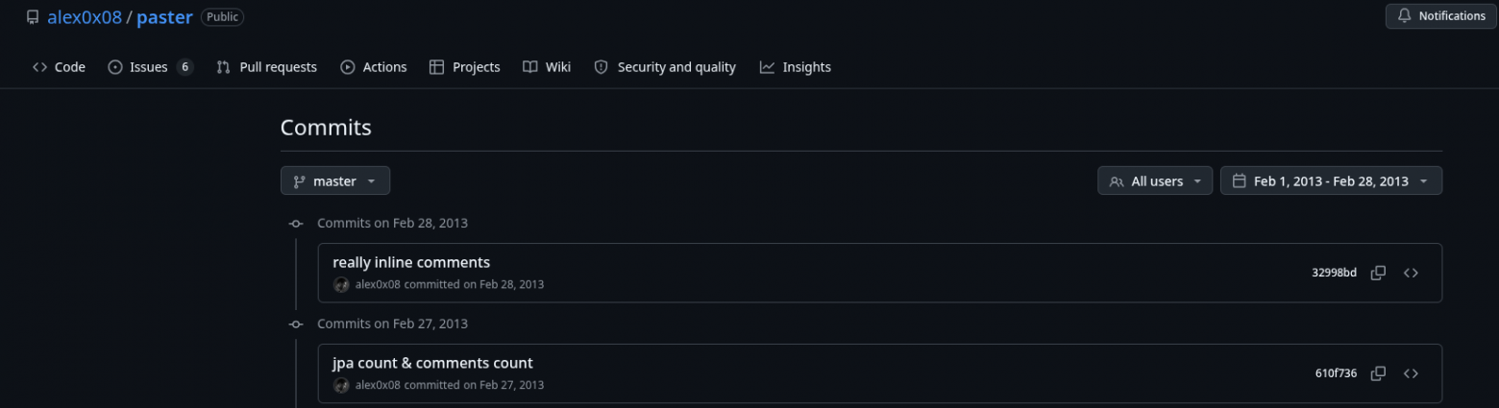Click commit hash 32998bd
Viewport: 1499px width, 408px height.
[x=1334, y=273]
